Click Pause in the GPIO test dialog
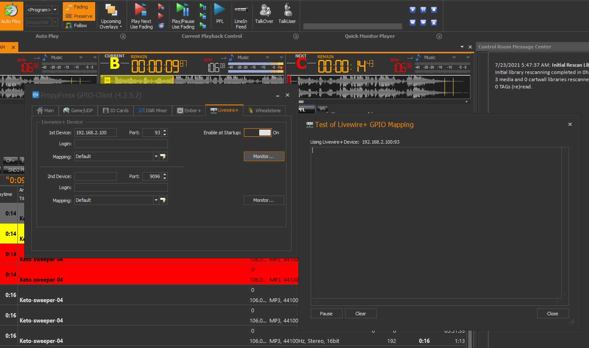The image size is (589, 348). click(326, 314)
